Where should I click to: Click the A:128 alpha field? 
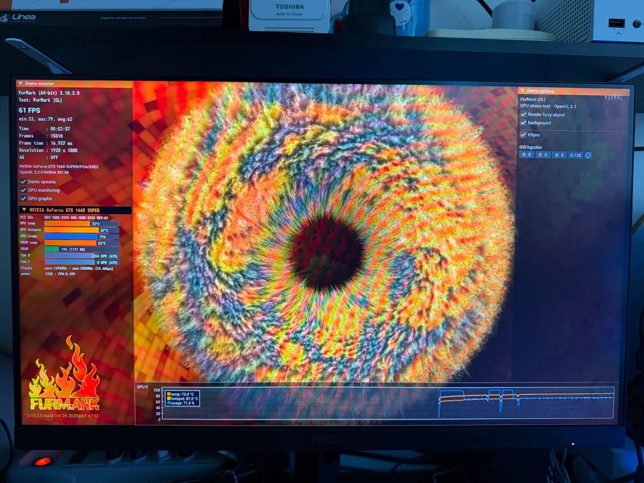pos(575,155)
